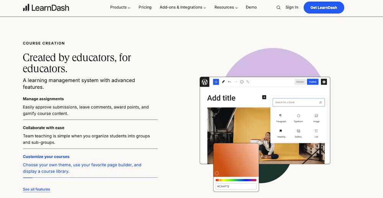Click the blue plus block inserter icon
383x198 pixels.
pos(216,82)
